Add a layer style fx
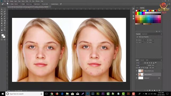This screenshot has height=96, width=171. (147, 90)
